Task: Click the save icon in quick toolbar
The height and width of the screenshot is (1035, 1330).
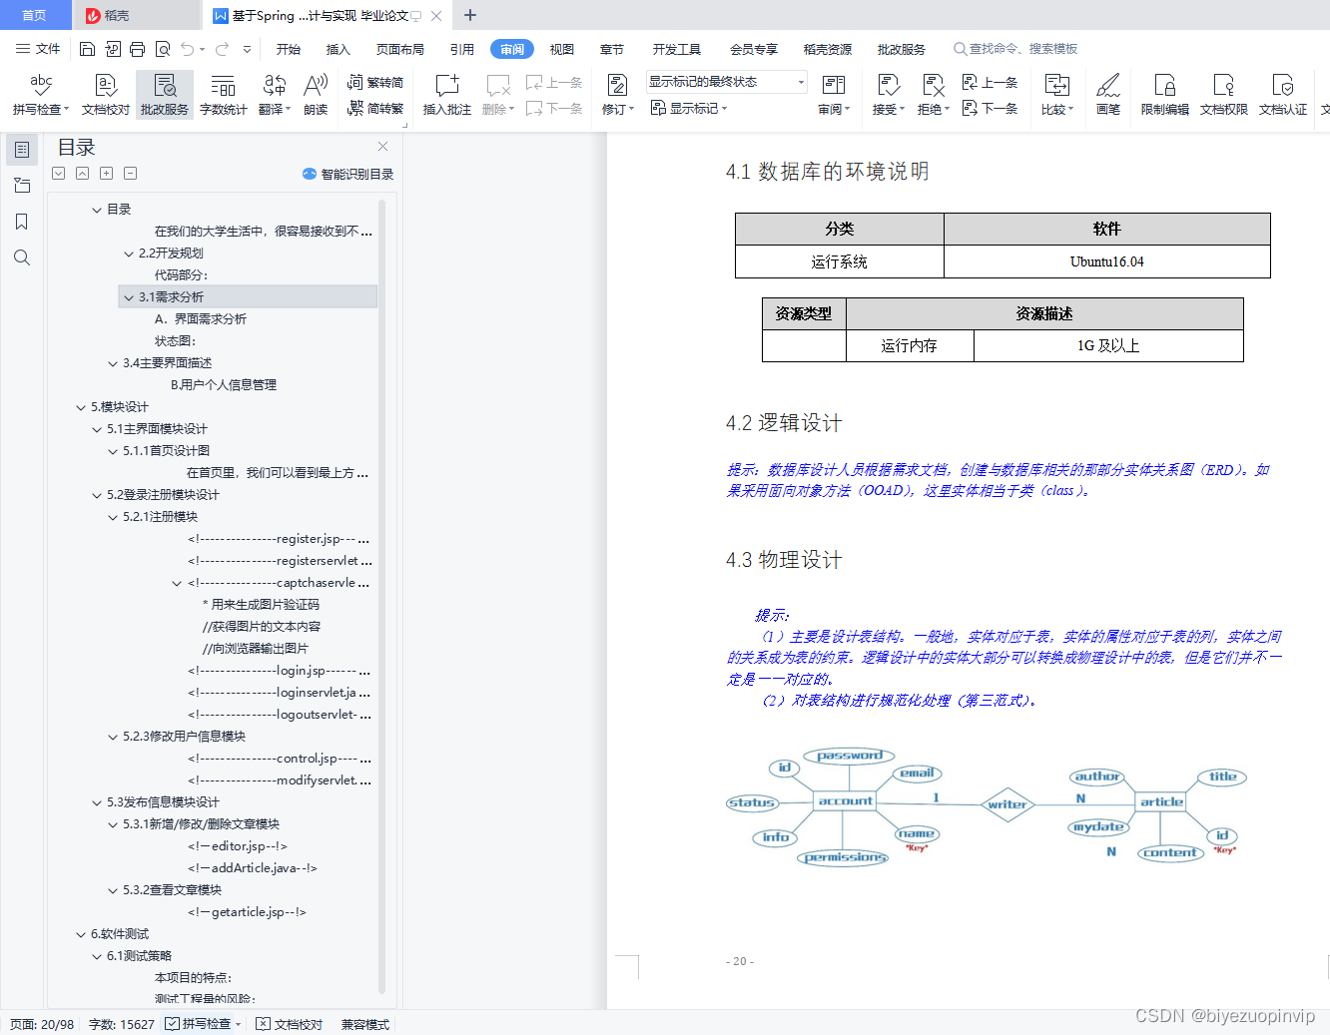Action: pyautogui.click(x=87, y=49)
